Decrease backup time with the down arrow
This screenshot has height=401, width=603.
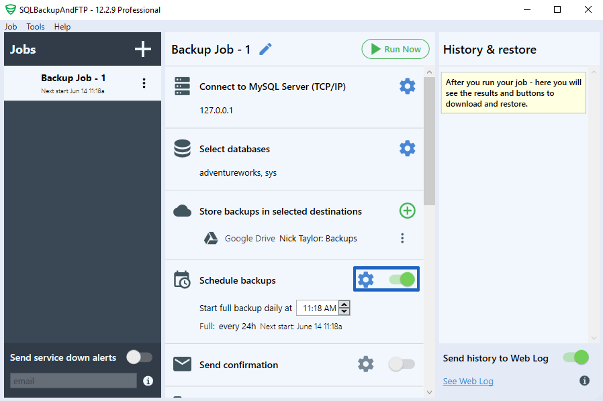tap(344, 311)
